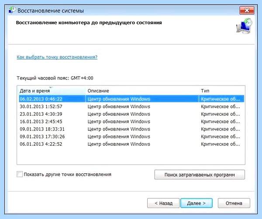
Task: Close the Восстановление системы dialog
Action: [x=247, y=10]
